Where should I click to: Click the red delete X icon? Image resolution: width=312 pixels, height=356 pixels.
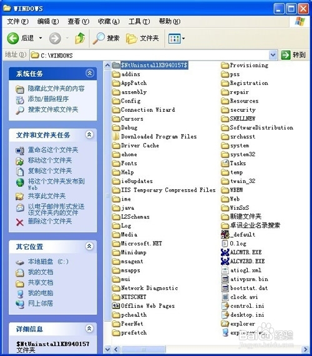click(20, 222)
